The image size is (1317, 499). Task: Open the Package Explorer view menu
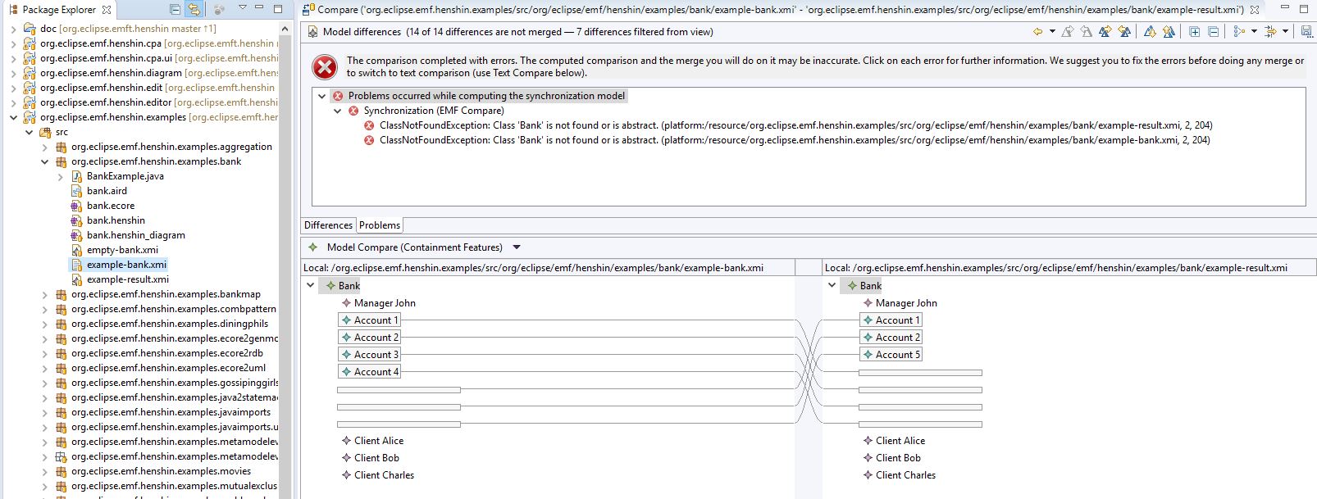[x=242, y=8]
